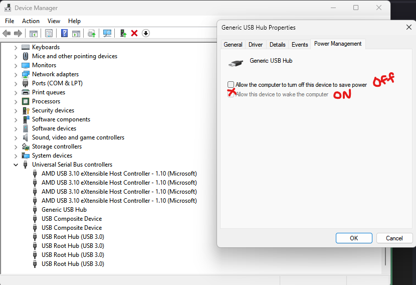Expand the Security devices node

16,111
